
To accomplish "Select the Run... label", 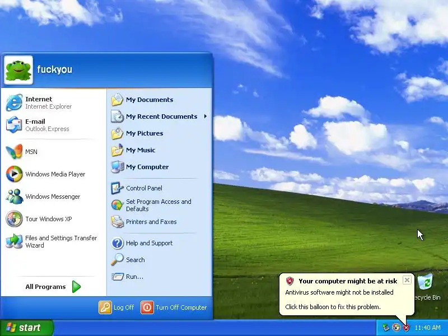I will click(x=134, y=277).
